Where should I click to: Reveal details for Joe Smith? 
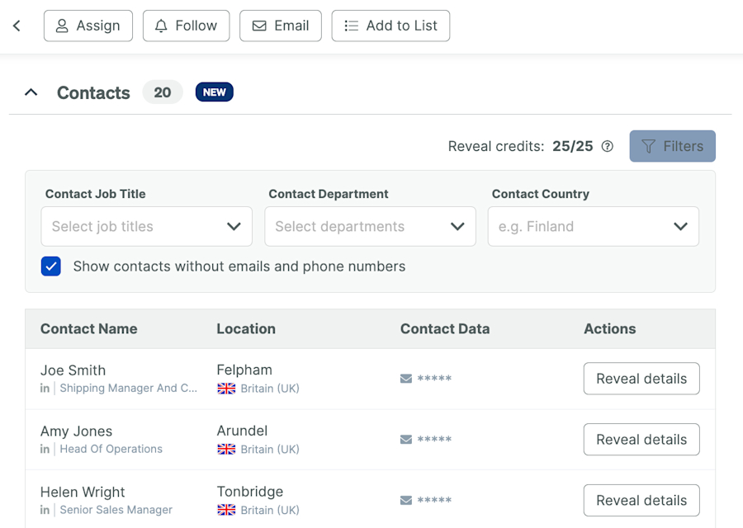pyautogui.click(x=641, y=378)
